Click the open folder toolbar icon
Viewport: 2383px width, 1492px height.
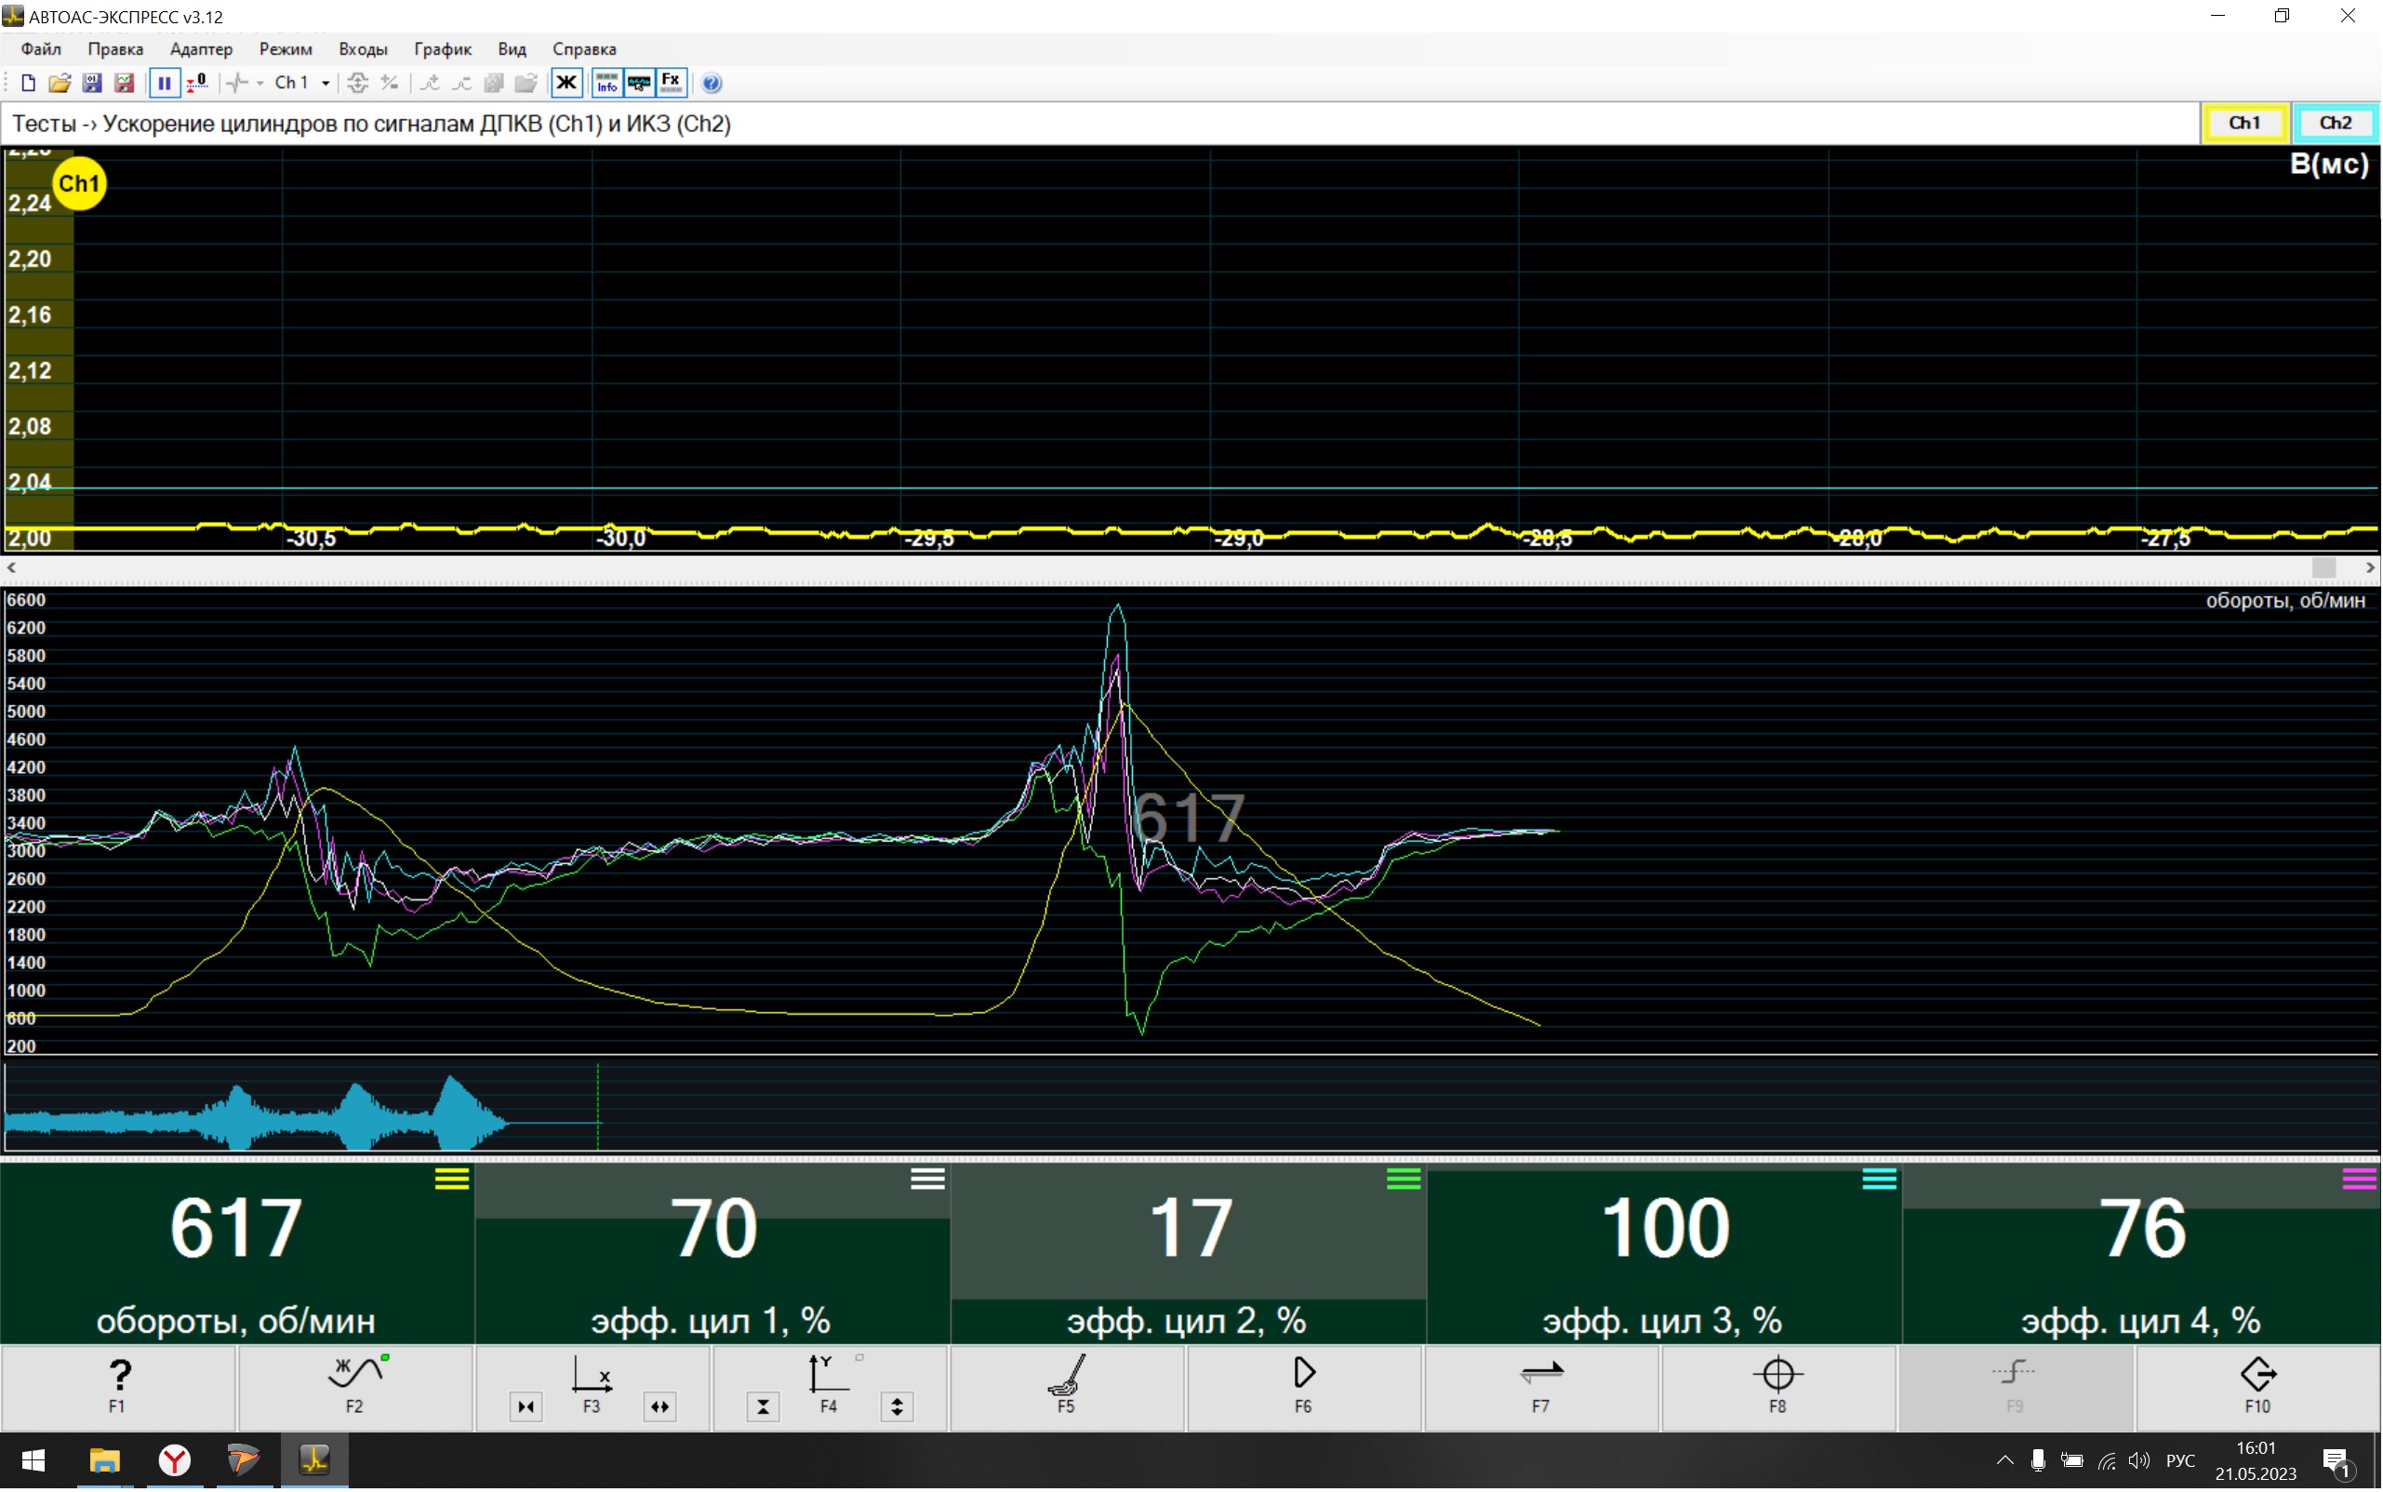coord(60,83)
